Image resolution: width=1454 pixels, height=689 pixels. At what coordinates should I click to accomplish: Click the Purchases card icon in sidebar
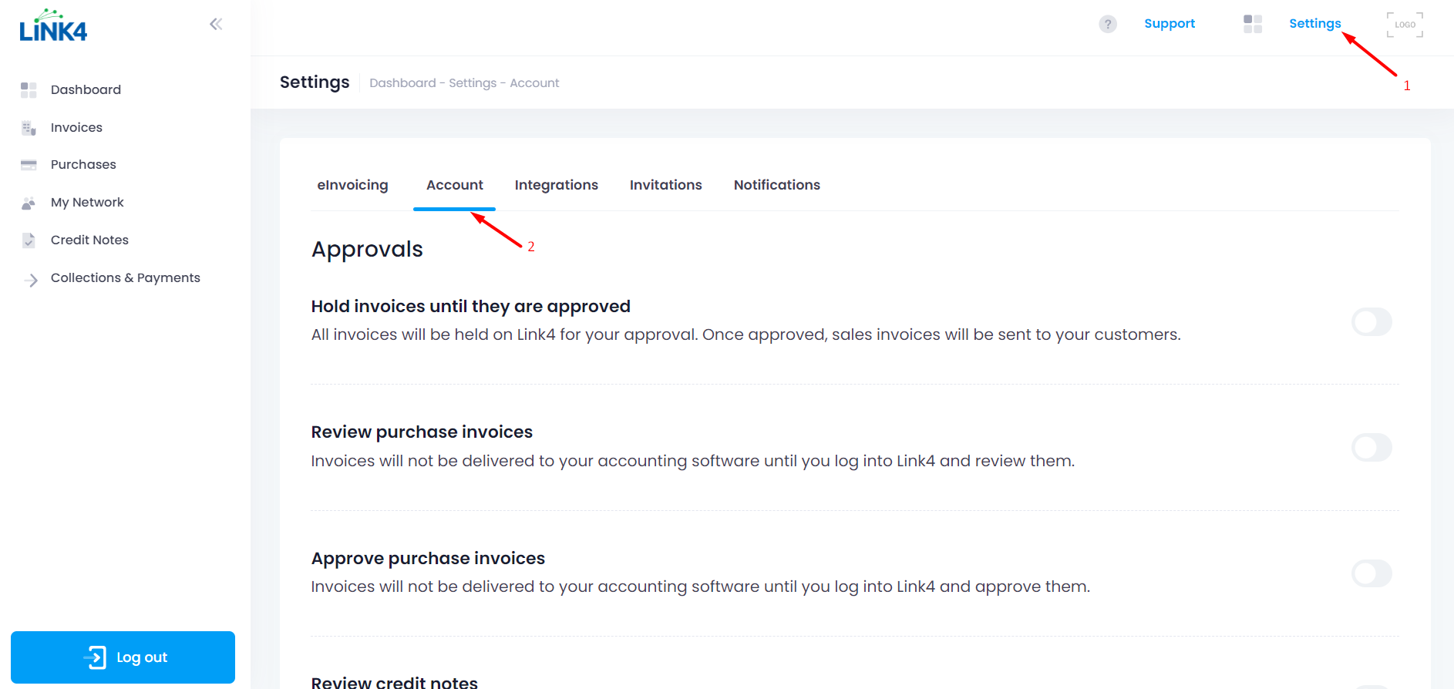coord(29,165)
